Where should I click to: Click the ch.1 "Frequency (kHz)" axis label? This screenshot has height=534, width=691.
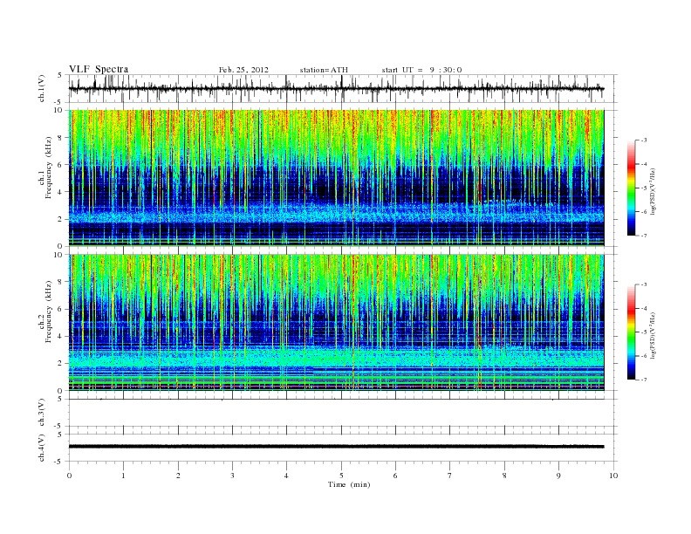tap(48, 168)
